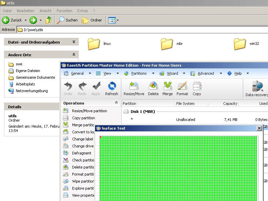Click the Format toolbar icon
This screenshot has width=268, height=201.
click(x=182, y=88)
